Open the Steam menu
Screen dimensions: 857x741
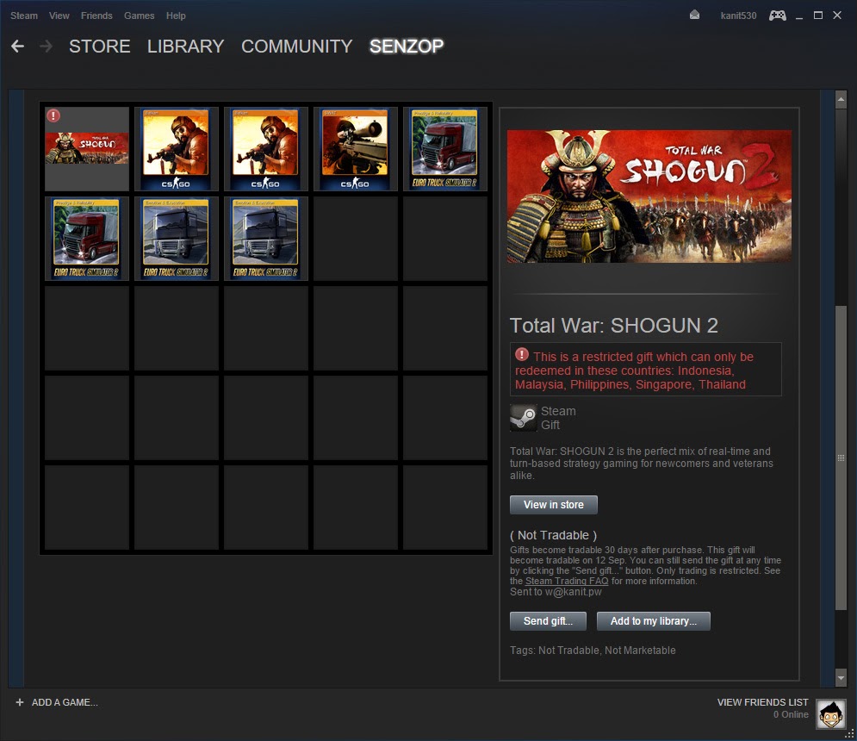(24, 16)
